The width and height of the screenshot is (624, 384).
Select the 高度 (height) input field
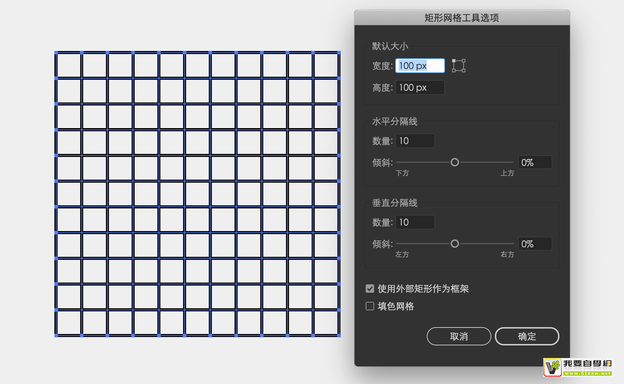[x=420, y=87]
